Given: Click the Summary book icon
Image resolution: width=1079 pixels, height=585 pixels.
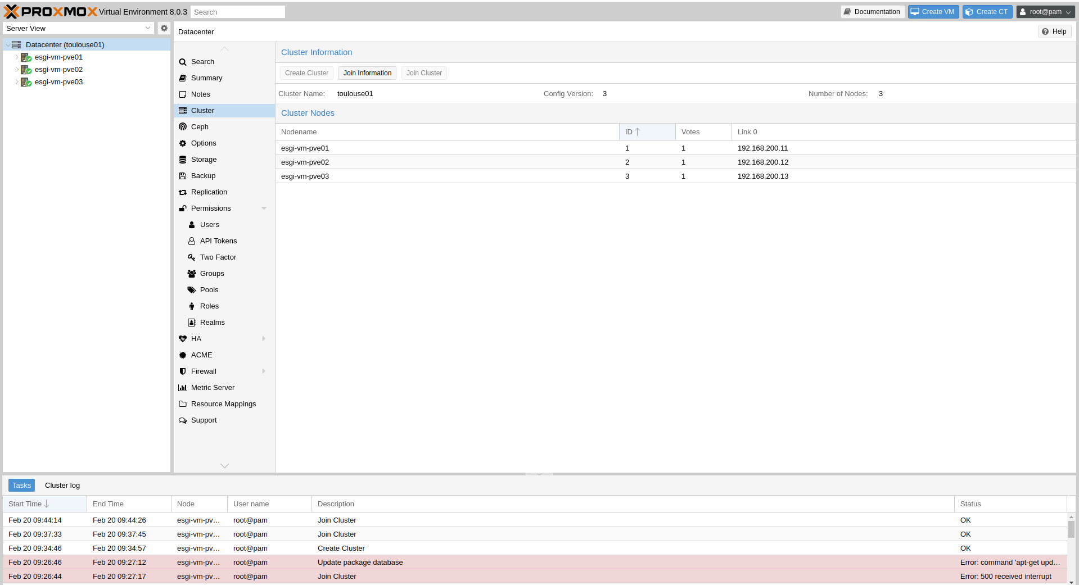Looking at the screenshot, I should (183, 78).
